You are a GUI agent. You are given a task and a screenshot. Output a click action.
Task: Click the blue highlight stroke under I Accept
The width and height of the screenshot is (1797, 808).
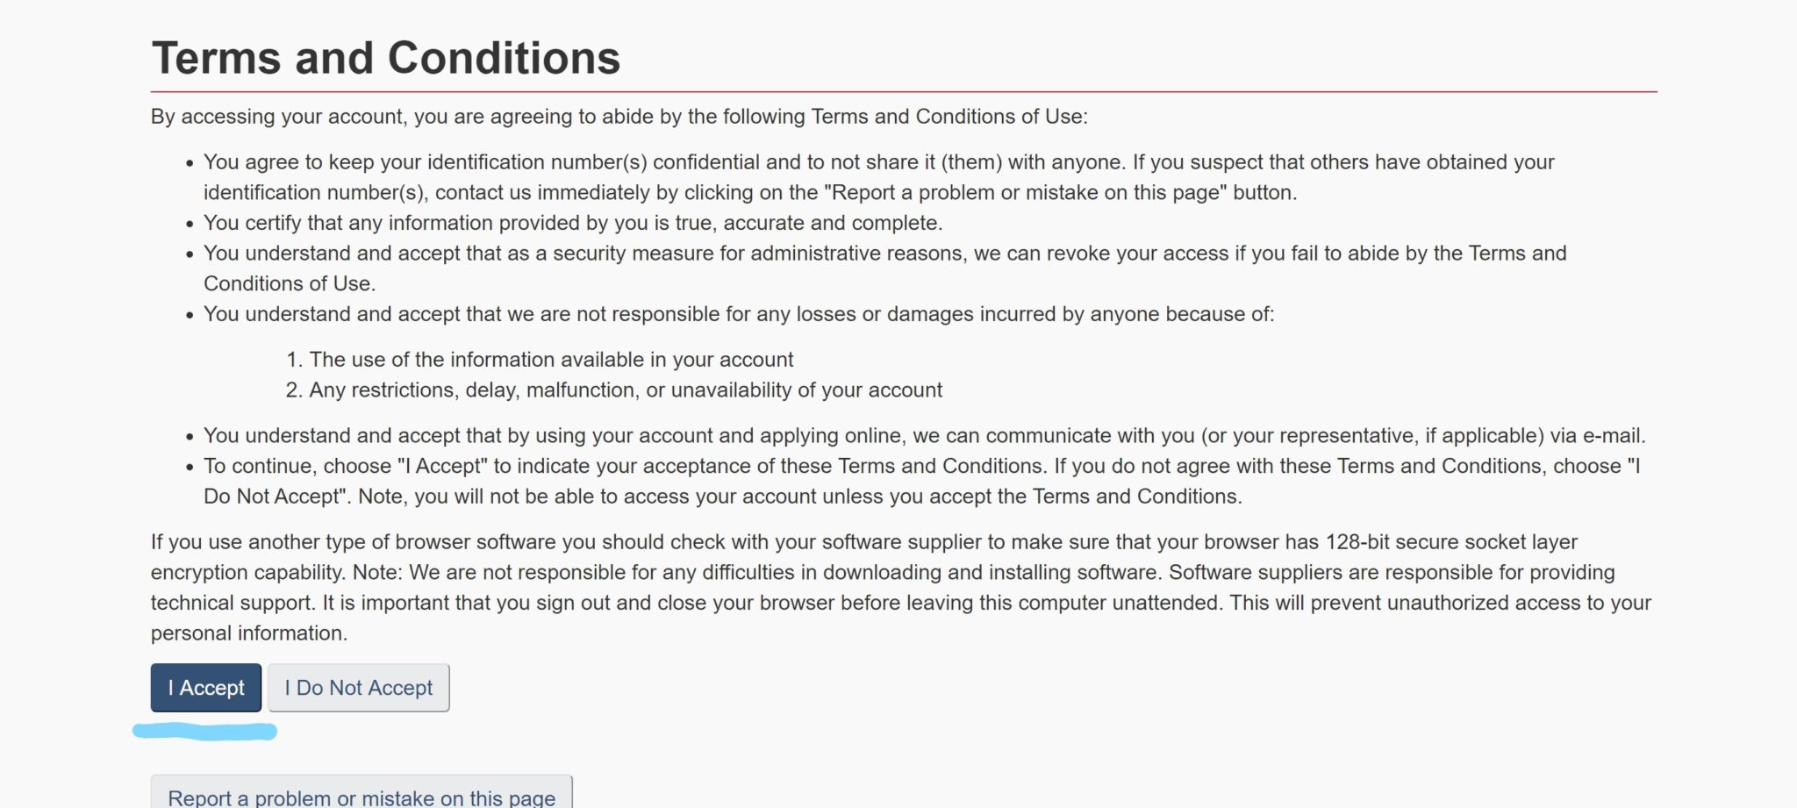[x=204, y=731]
